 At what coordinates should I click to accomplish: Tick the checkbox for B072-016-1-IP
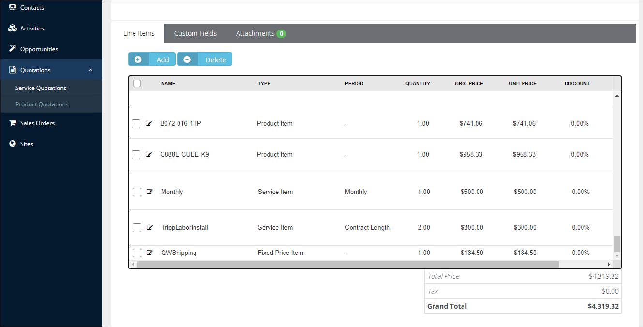[x=136, y=124]
